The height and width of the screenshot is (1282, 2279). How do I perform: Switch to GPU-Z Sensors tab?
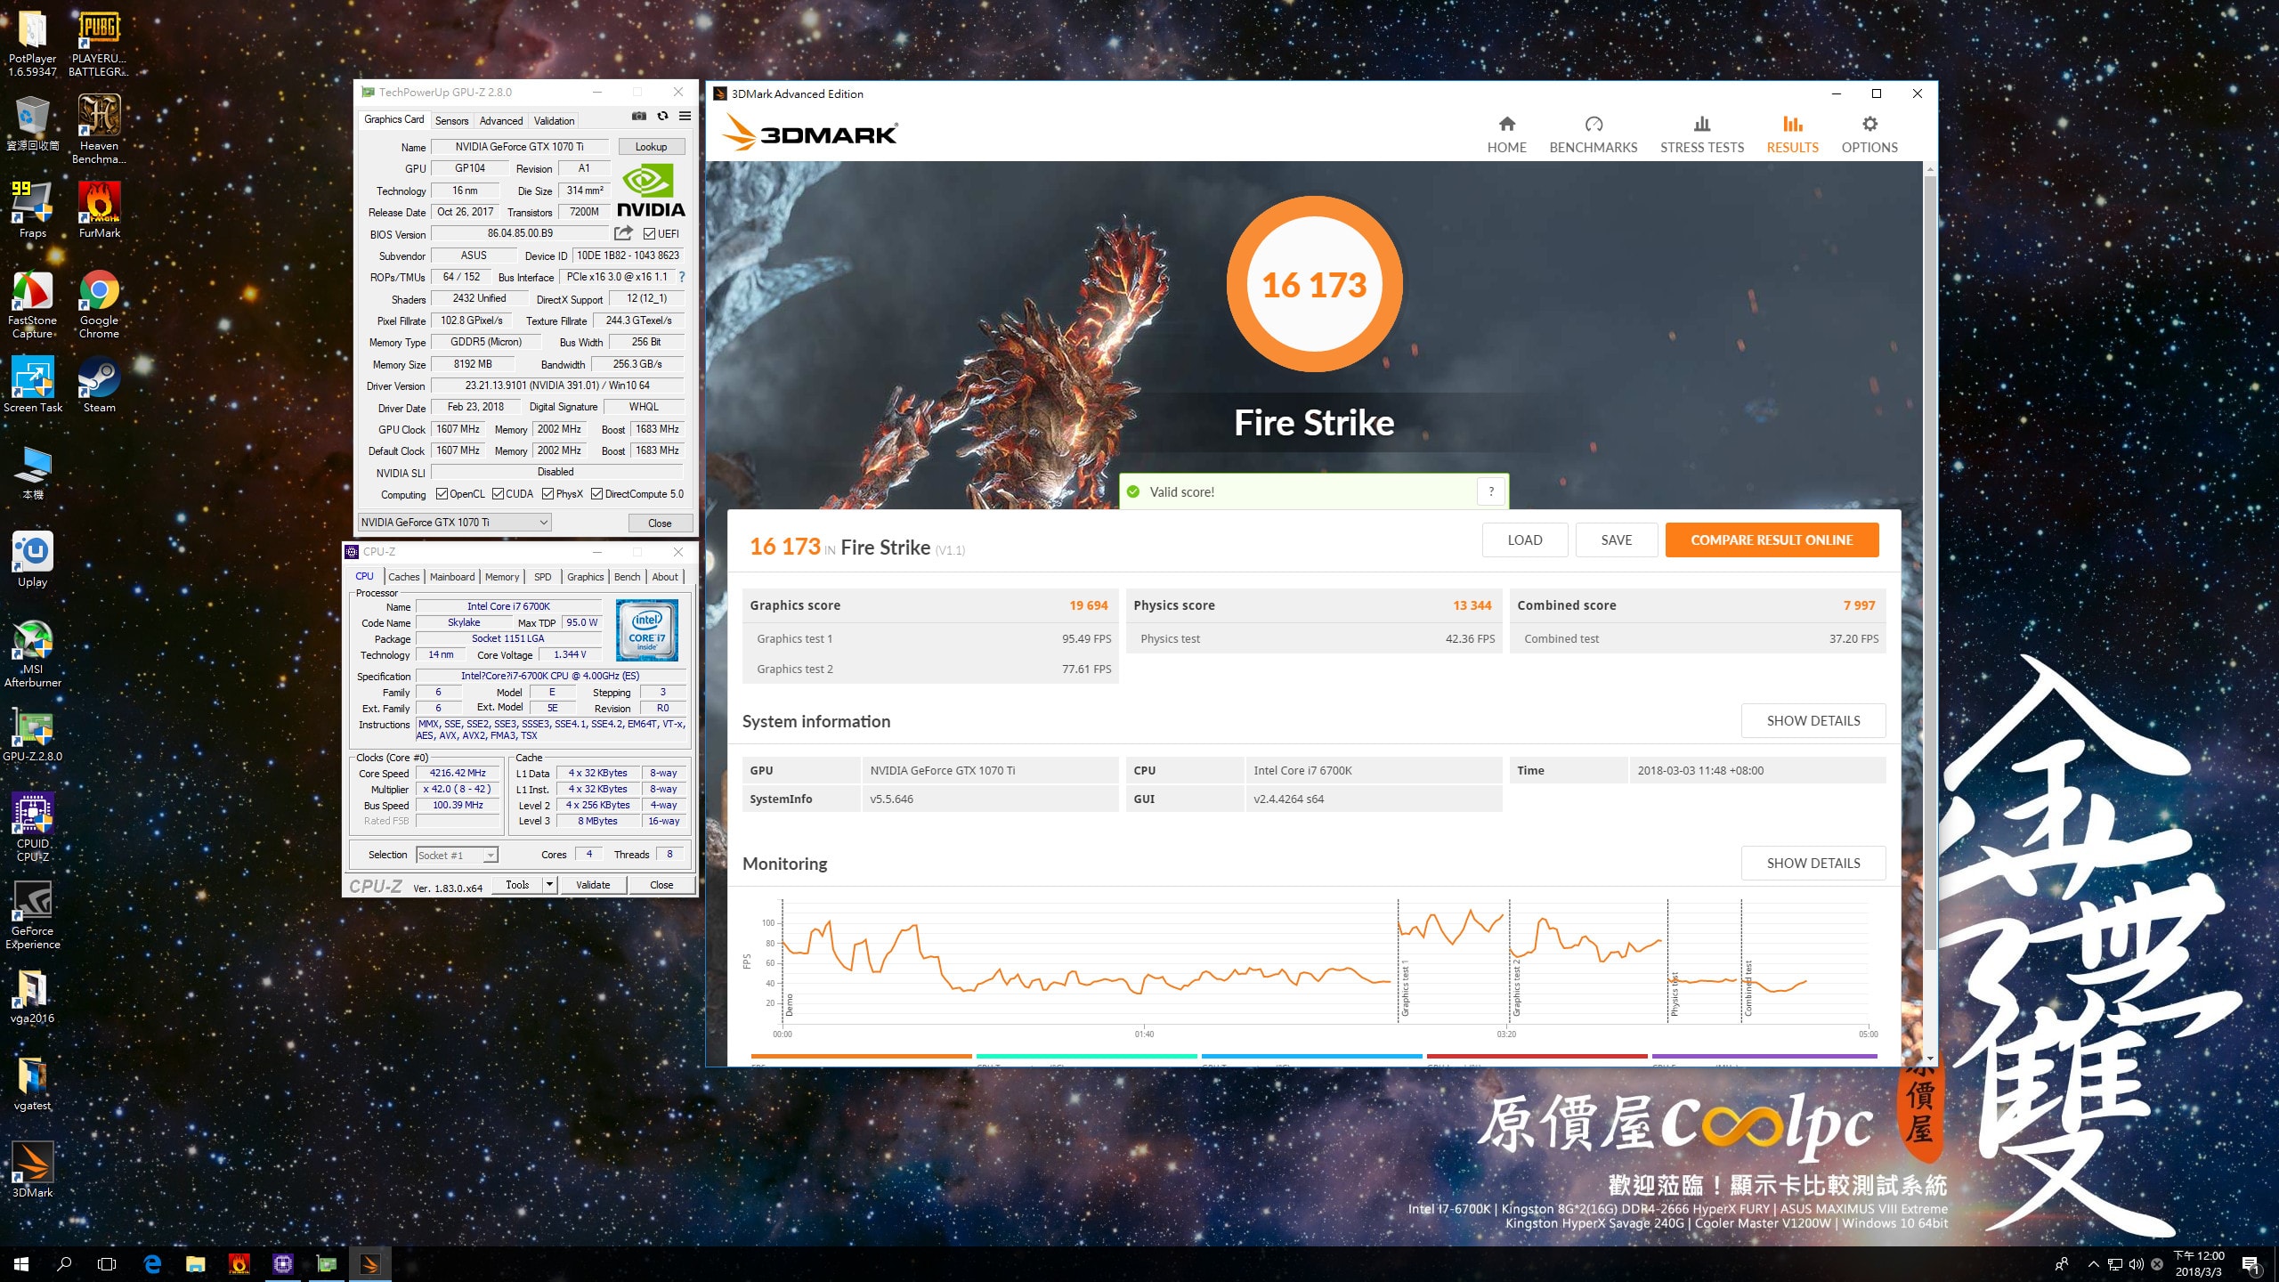point(451,121)
